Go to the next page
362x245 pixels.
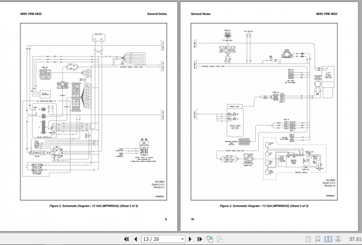190,239
